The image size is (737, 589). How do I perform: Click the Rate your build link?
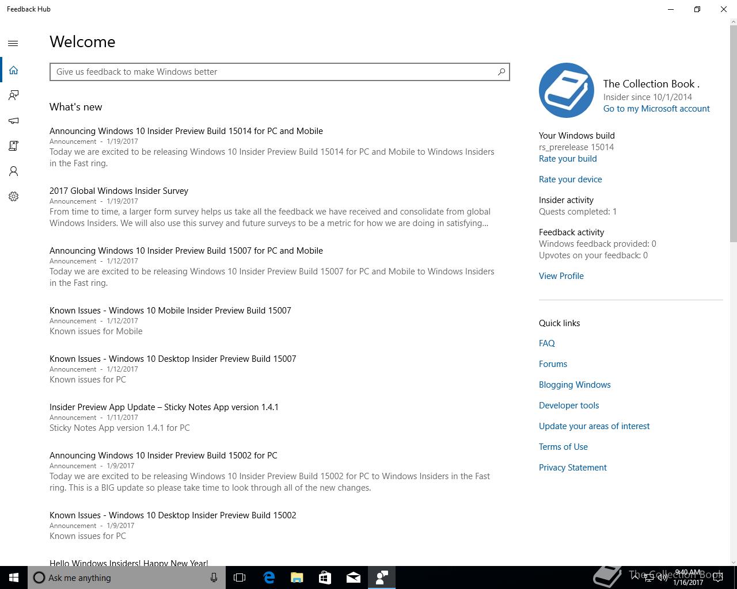pyautogui.click(x=568, y=159)
